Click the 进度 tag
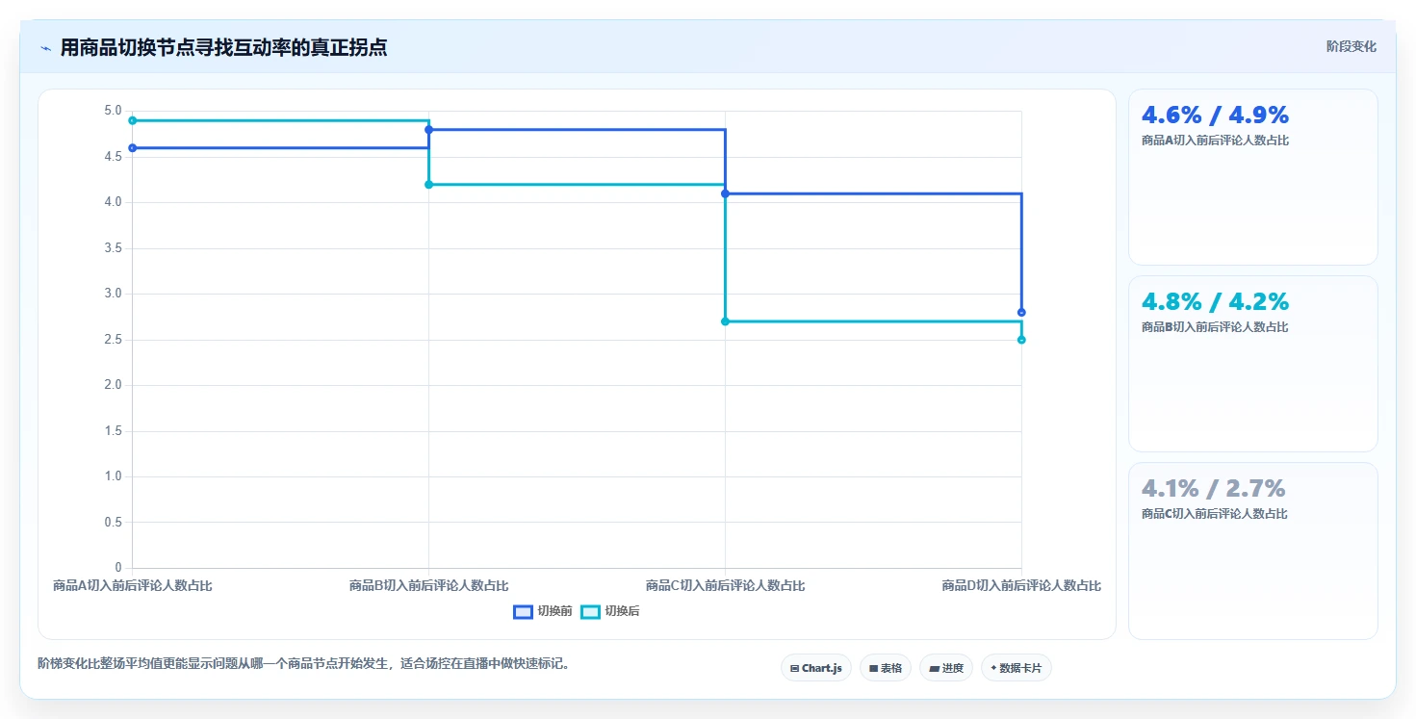Image resolution: width=1416 pixels, height=719 pixels. 946,668
